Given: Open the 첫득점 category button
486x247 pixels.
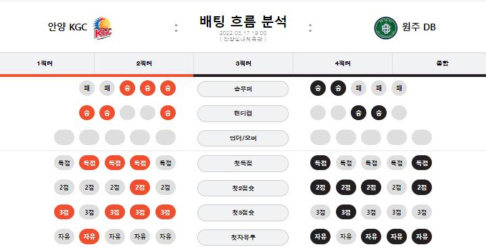Looking at the screenshot, I should click(243, 163).
